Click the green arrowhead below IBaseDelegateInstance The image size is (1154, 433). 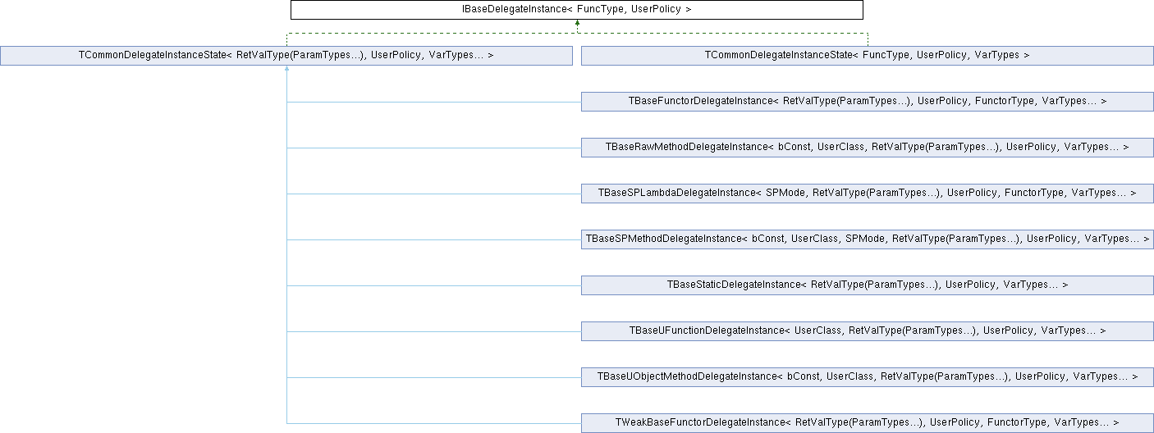(x=577, y=23)
